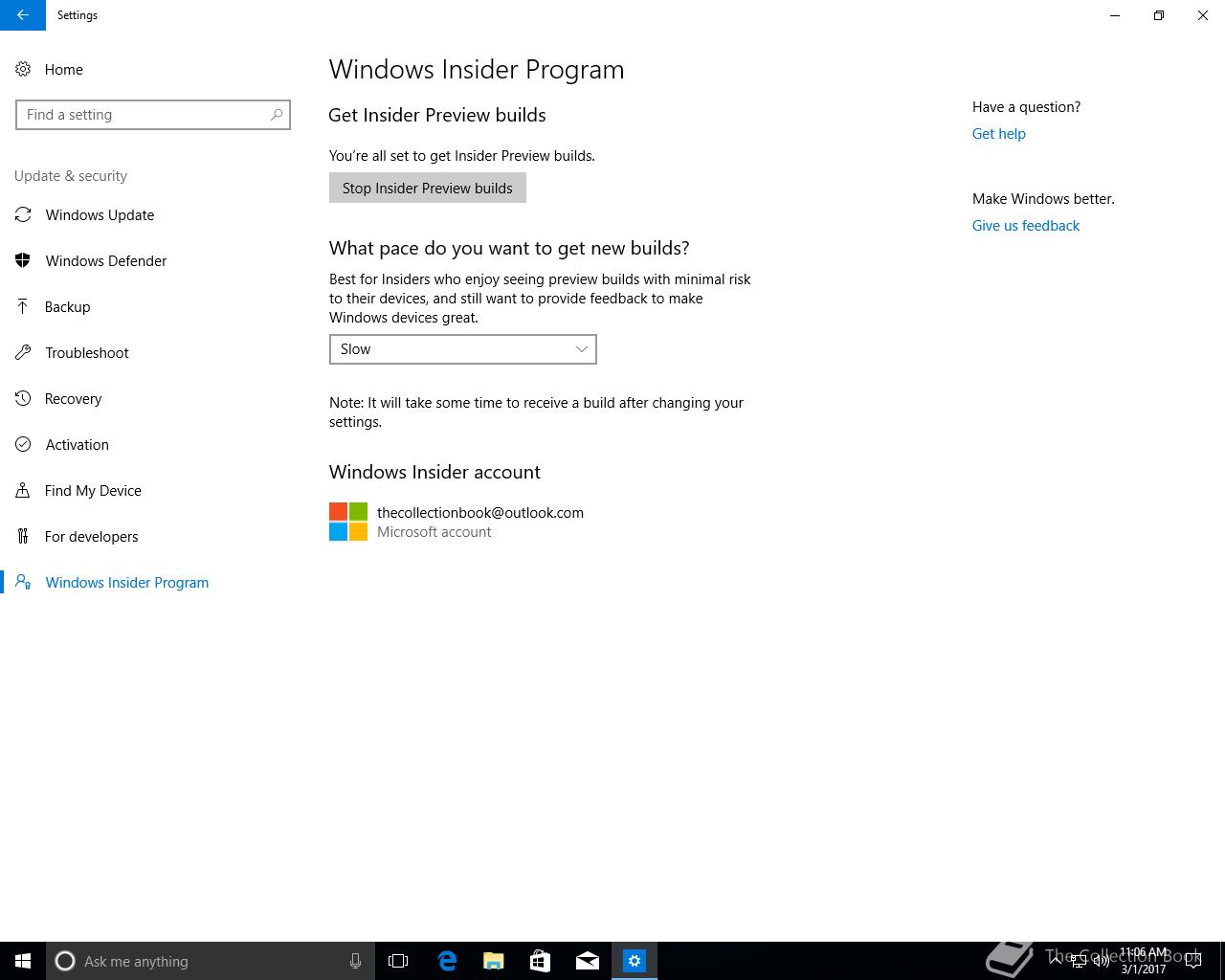1225x980 pixels.
Task: Click the Microsoft account logo
Action: [x=348, y=522]
